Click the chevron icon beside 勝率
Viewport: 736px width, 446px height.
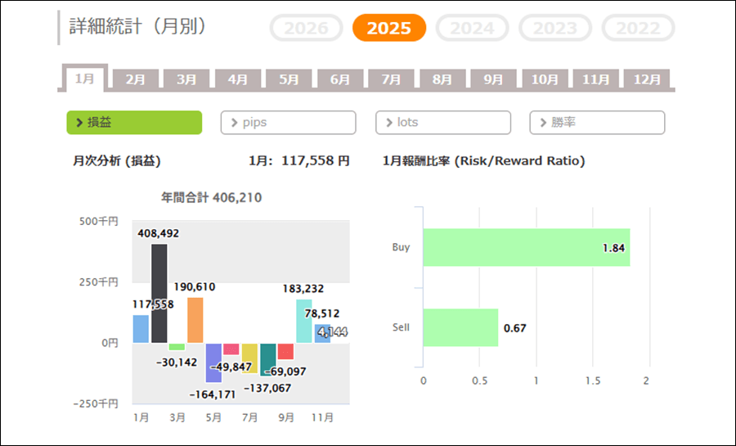(x=543, y=123)
